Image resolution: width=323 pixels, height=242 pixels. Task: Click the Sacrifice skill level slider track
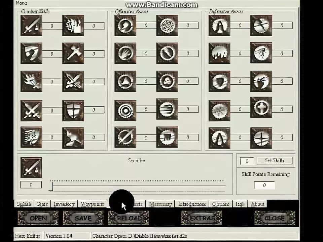(138, 186)
